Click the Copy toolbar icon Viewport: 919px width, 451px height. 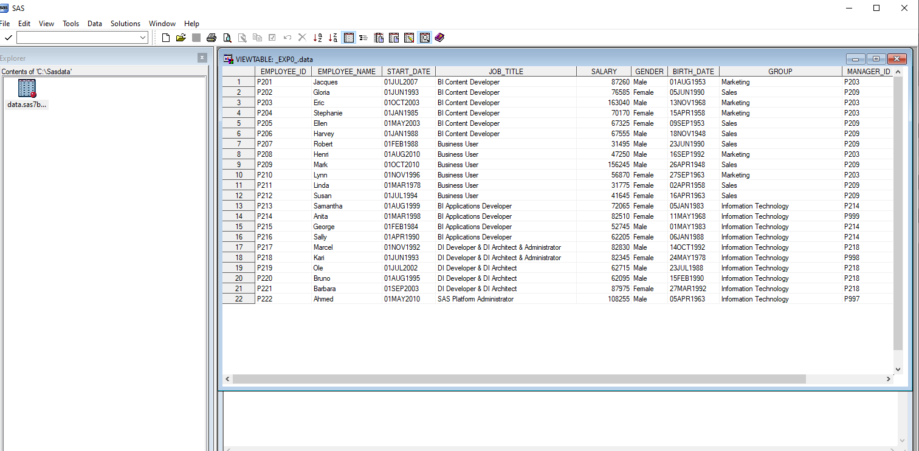(257, 38)
